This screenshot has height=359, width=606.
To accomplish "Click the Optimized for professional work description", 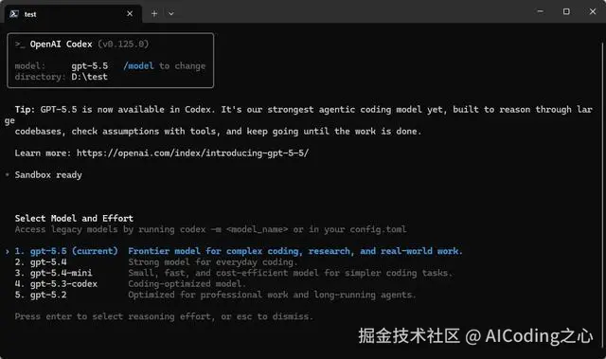I will click(272, 295).
